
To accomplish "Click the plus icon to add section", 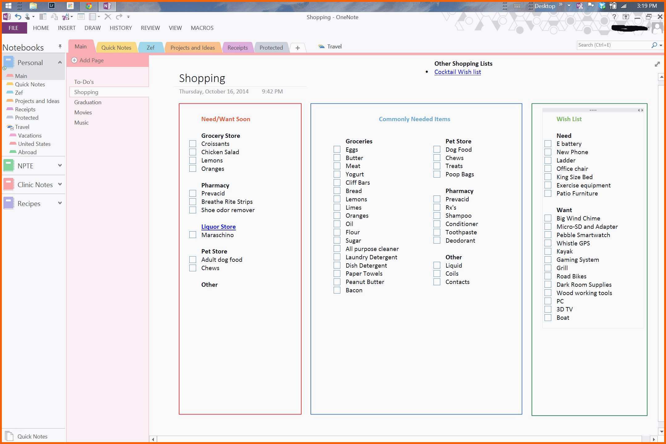I will pyautogui.click(x=298, y=48).
